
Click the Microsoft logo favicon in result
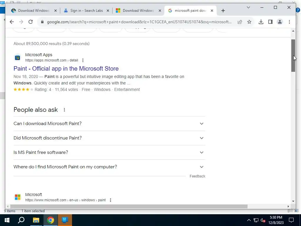coord(17,197)
